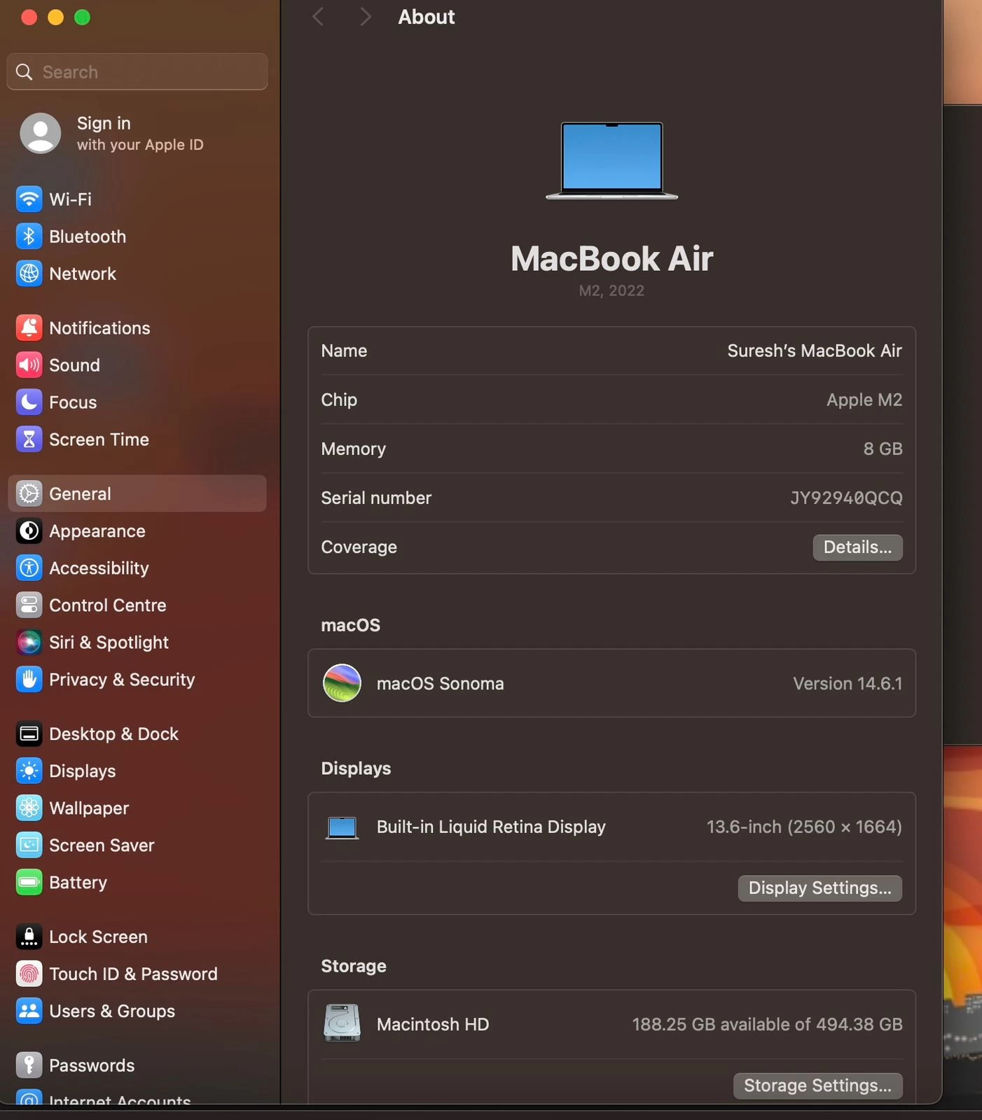
Task: Open coverage Details button
Action: [x=857, y=547]
